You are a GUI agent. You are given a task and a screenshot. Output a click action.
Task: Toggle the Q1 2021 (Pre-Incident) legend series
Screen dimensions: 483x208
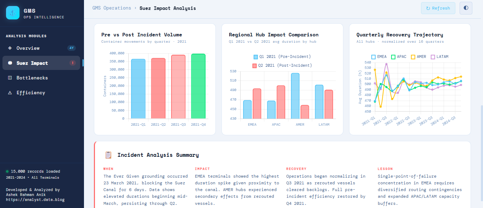click(282, 57)
